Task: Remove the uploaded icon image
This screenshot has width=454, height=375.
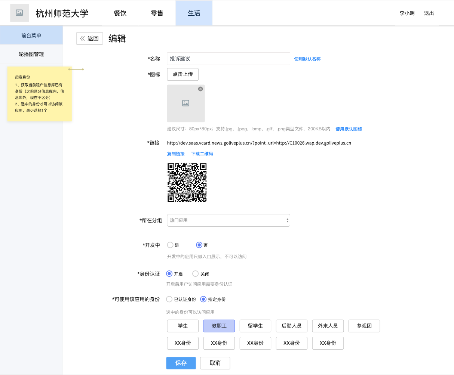Action: pos(200,89)
